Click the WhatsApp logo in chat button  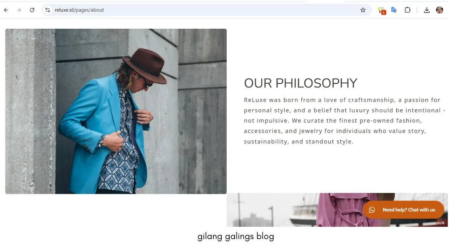372,210
